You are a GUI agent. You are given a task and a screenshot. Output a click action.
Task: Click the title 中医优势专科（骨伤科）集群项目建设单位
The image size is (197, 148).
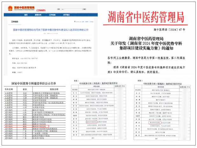pyautogui.click(x=98, y=83)
